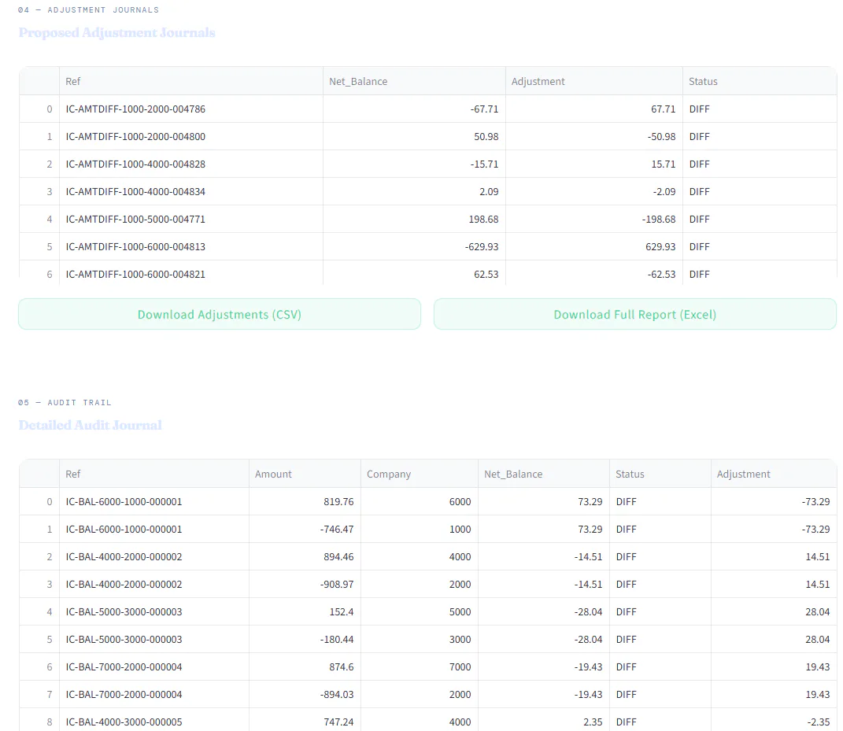Screen dimensions: 843x731
Task: Click the Amount value 874.6
Action: click(305, 666)
